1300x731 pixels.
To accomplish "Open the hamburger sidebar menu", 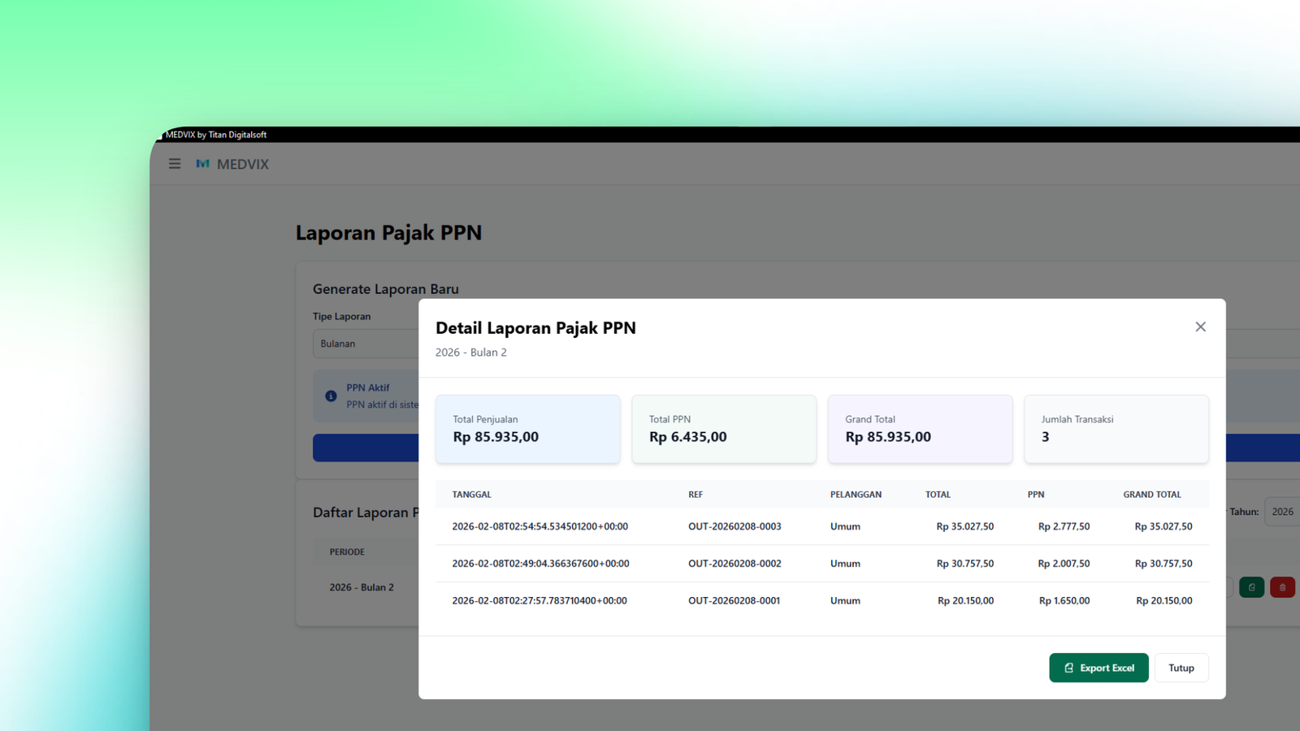I will 175,164.
